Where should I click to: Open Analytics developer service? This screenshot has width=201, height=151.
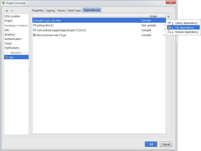10,34
